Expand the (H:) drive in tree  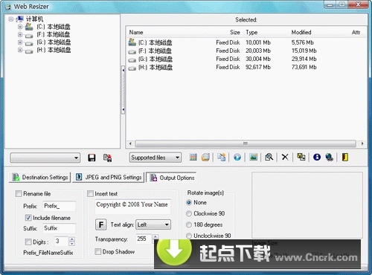pyautogui.click(x=20, y=50)
